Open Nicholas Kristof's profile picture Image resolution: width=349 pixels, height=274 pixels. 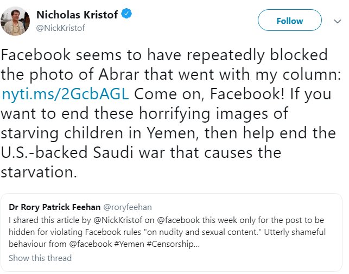click(16, 21)
